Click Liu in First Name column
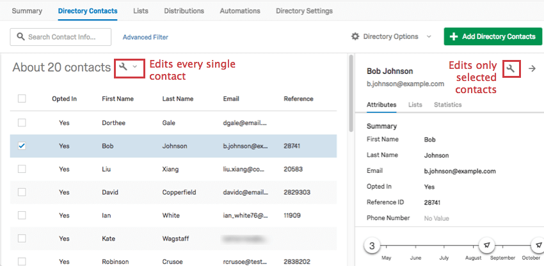Viewport: 544px width, 266px height. pyautogui.click(x=106, y=169)
